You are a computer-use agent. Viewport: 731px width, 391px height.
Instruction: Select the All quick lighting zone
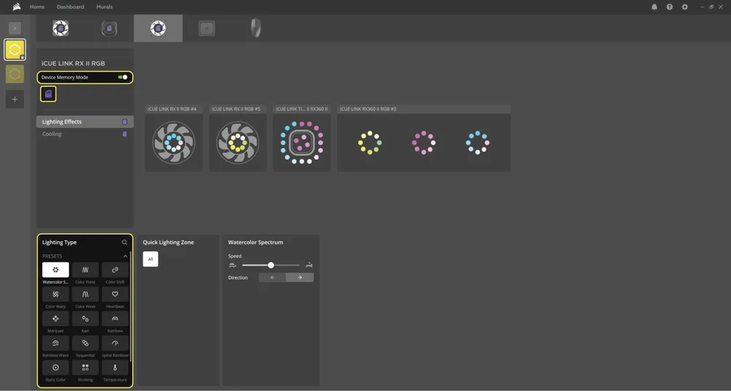coord(151,259)
